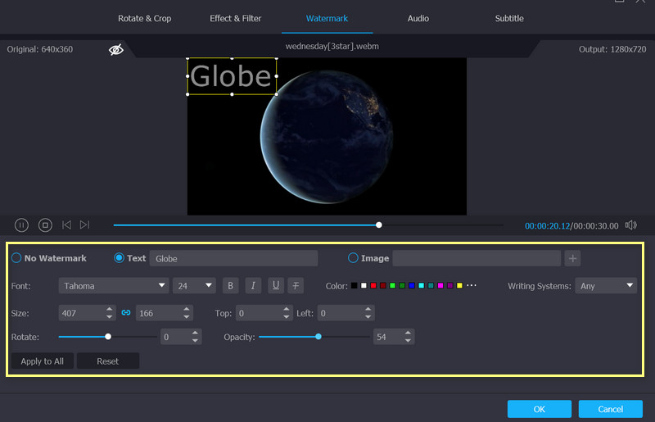Click the Bold text formatting icon
This screenshot has height=422, width=655.
pos(230,286)
